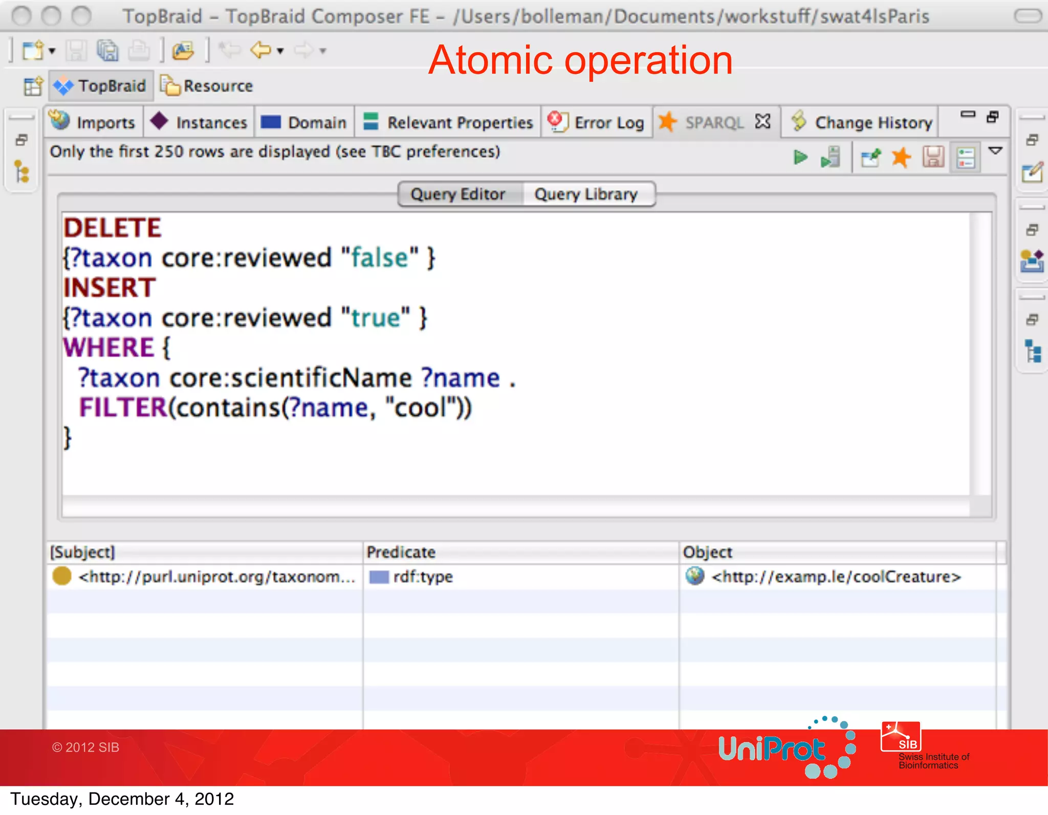The height and width of the screenshot is (815, 1048).
Task: Open the SPARQL view menu triangle
Action: [995, 151]
